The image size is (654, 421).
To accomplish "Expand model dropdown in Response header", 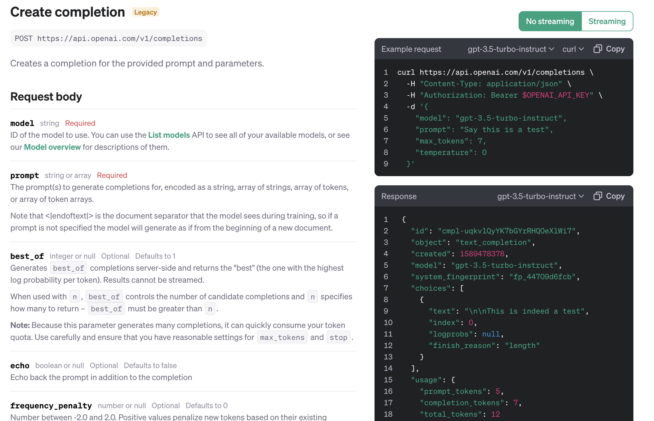I will pyautogui.click(x=540, y=196).
